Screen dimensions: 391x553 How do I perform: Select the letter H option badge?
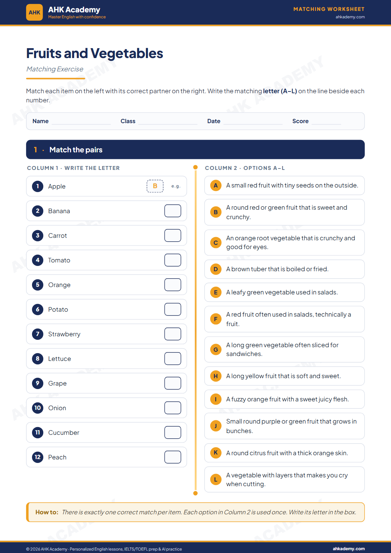point(216,376)
